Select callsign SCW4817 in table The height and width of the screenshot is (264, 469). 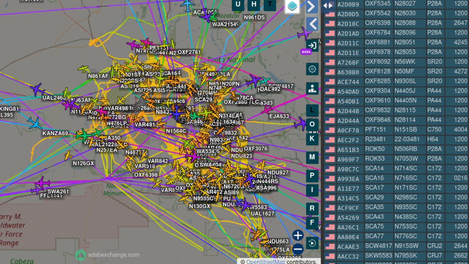point(378,246)
